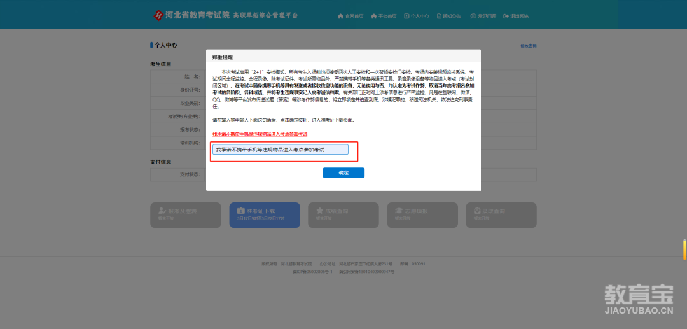
Task: Click the 支付信息 section heading
Action: coord(161,162)
